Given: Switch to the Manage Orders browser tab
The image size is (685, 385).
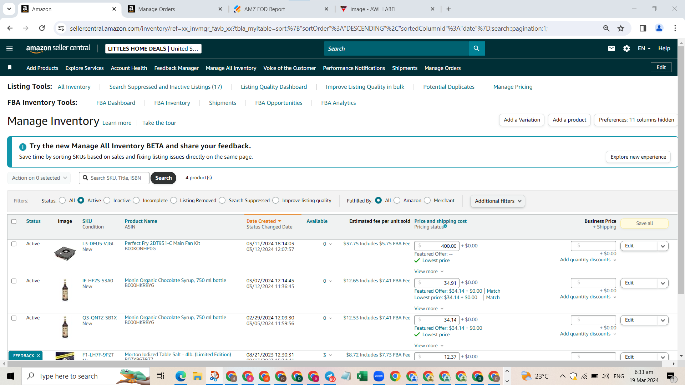Looking at the screenshot, I should coord(175,9).
